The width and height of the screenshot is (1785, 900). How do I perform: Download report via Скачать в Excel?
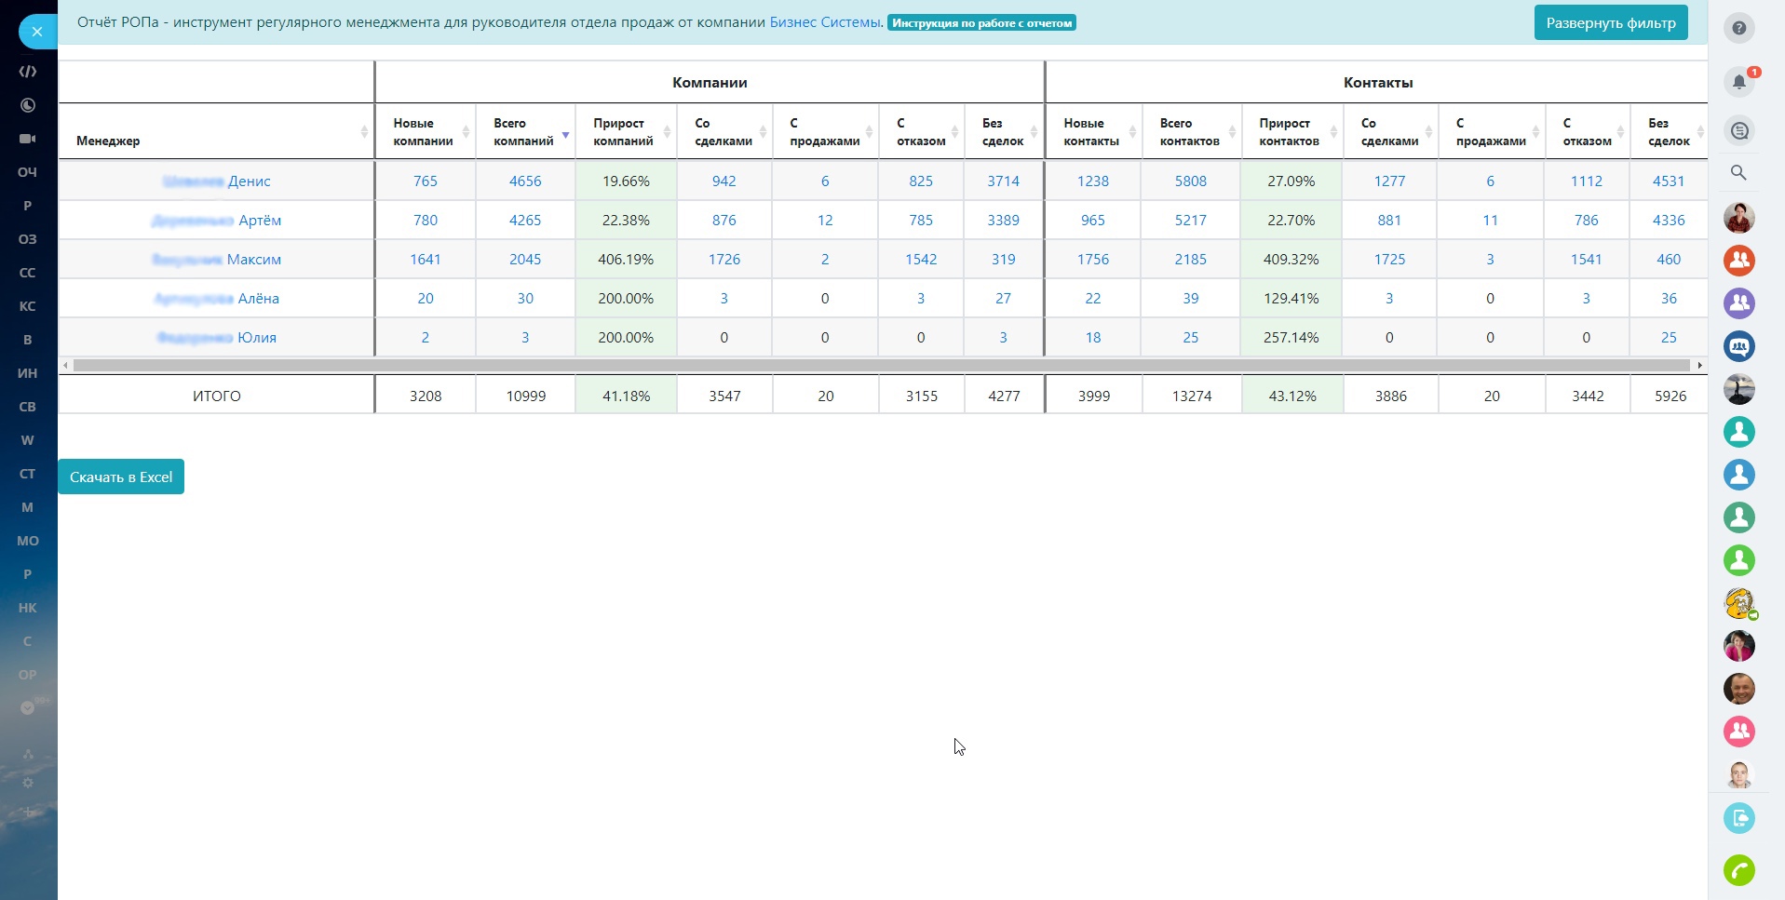(x=121, y=477)
